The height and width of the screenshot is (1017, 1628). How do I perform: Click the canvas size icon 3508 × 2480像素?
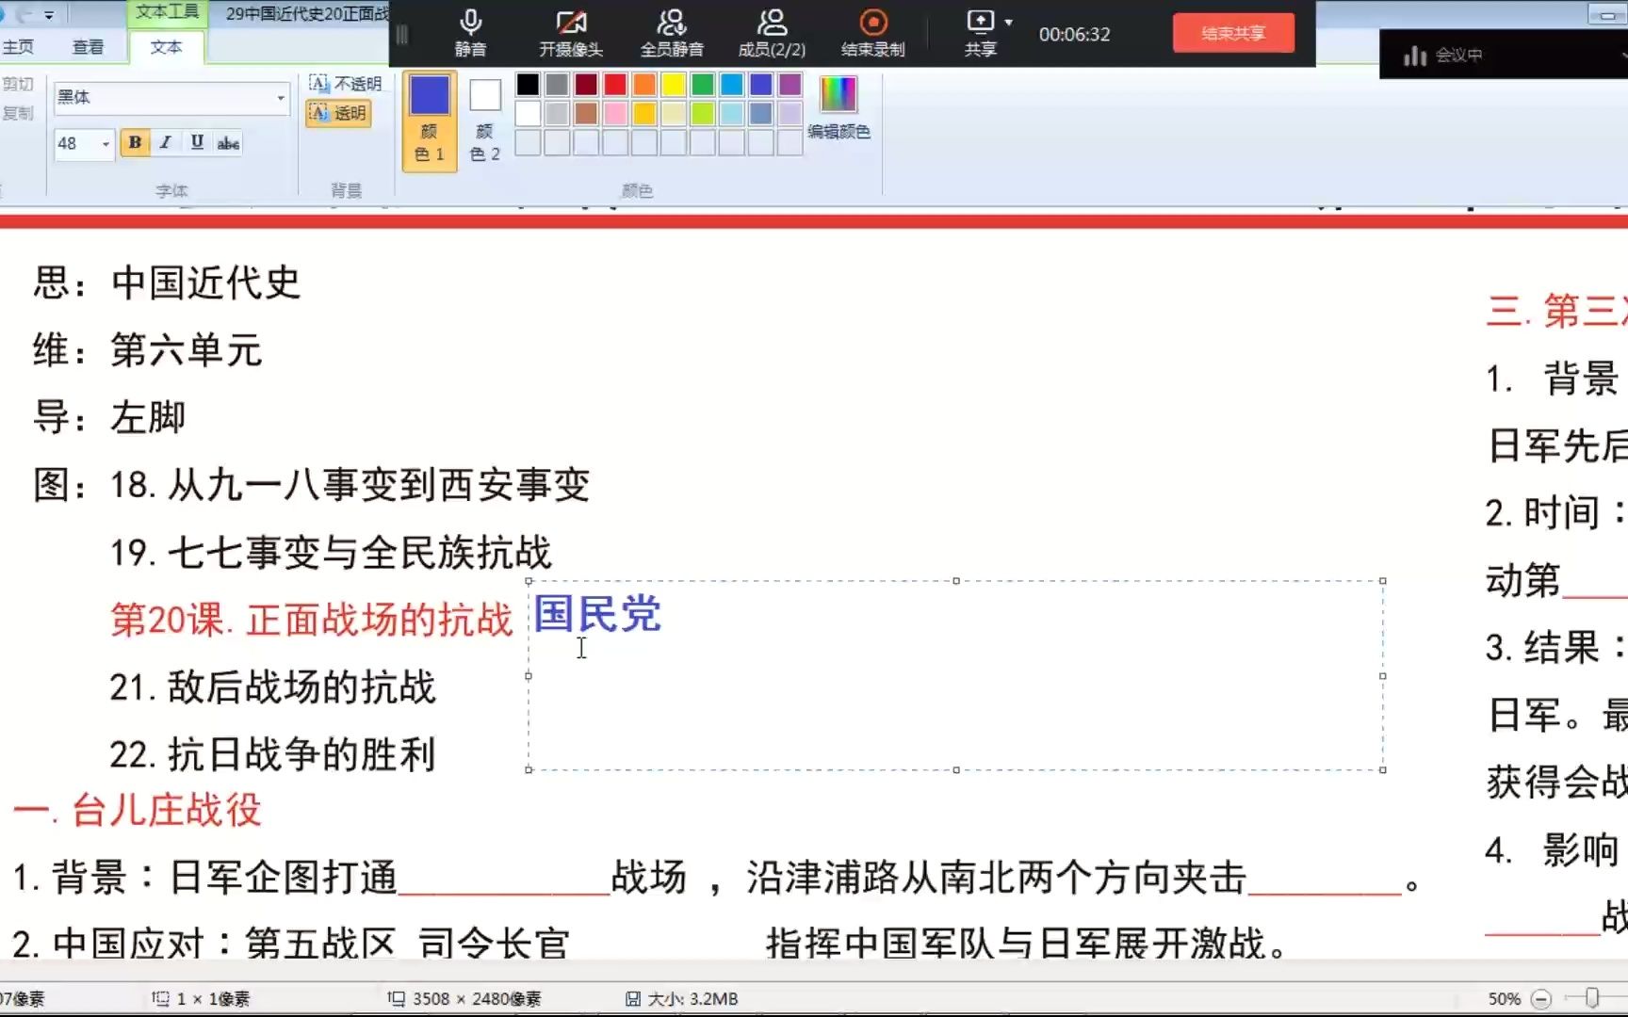pos(396,998)
